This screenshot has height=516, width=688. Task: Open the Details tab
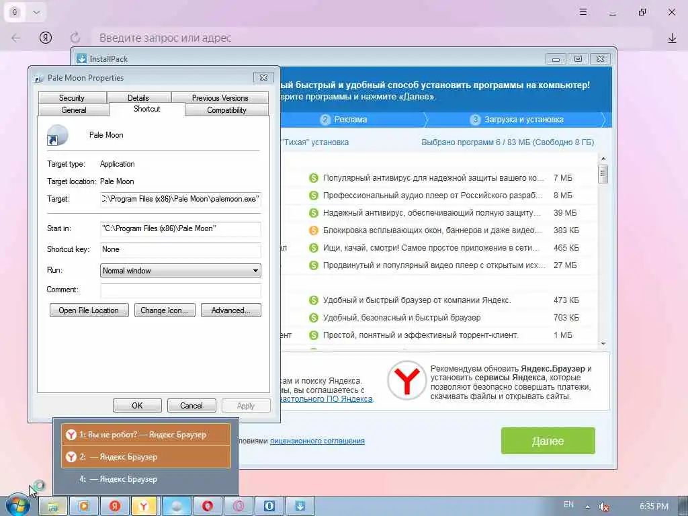coord(138,98)
